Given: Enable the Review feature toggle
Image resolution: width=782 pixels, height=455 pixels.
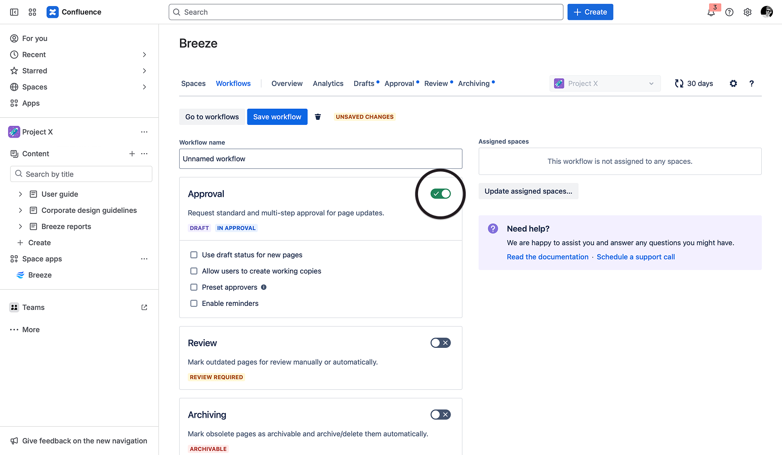Looking at the screenshot, I should click(x=440, y=342).
